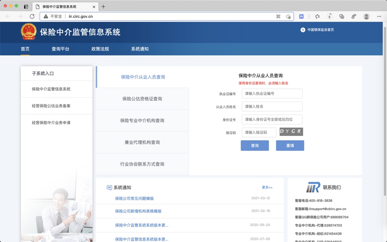Close the 保险中介监管信息系统 tab

point(94,7)
